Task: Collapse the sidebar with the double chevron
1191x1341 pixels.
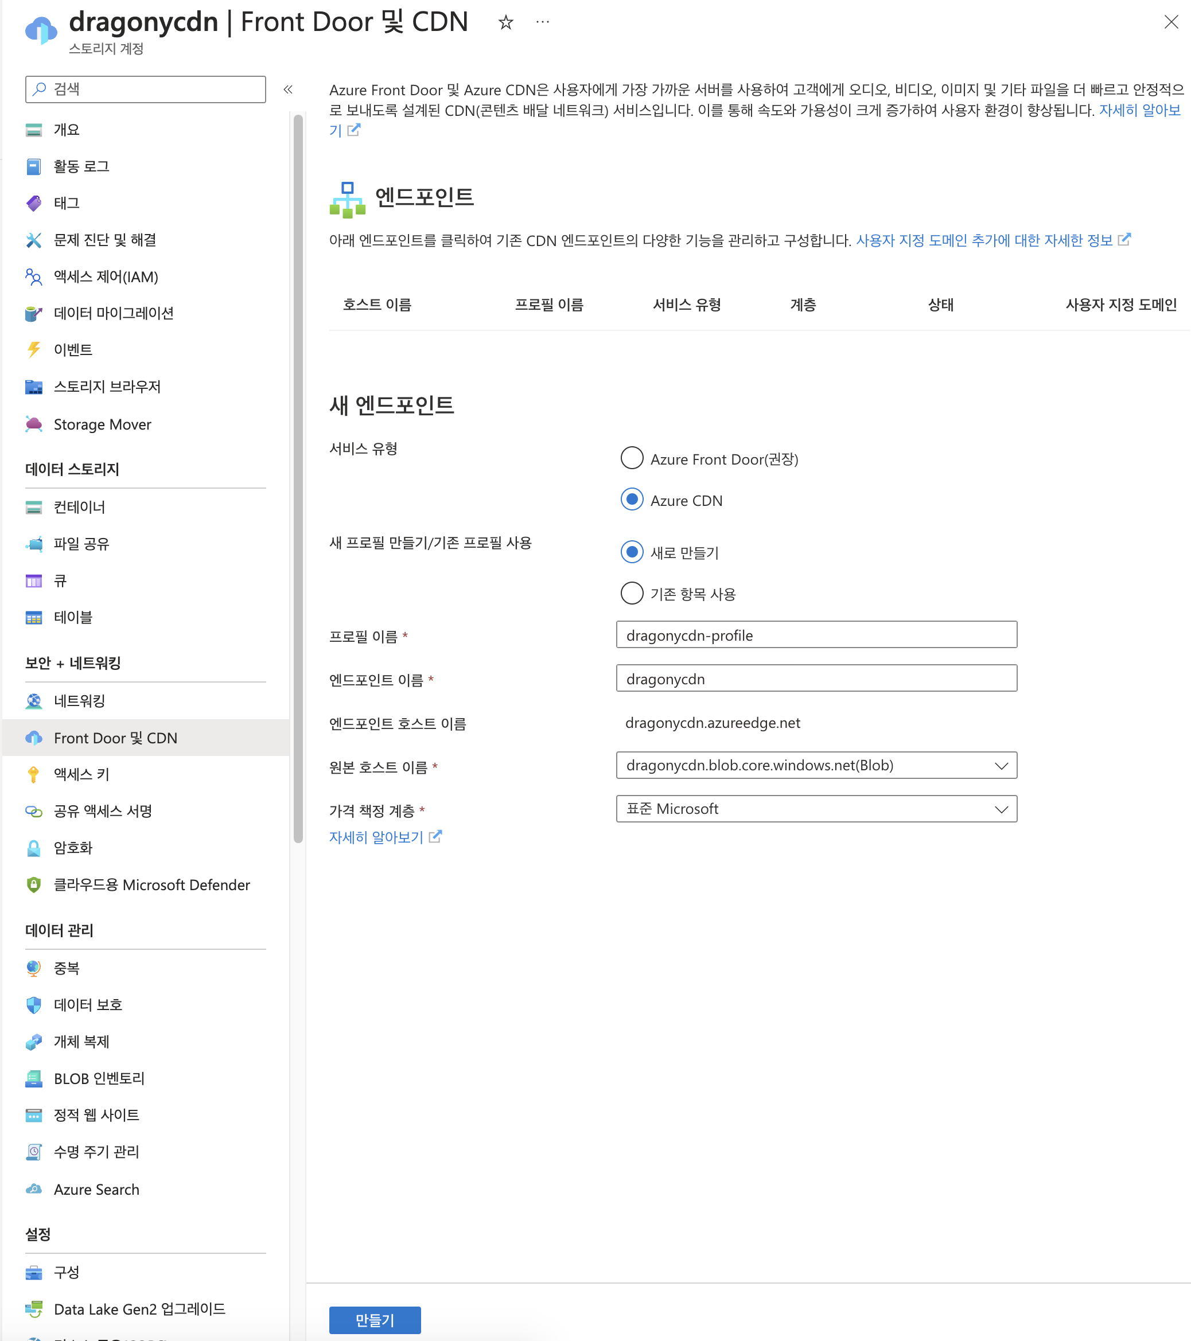Action: [x=287, y=89]
